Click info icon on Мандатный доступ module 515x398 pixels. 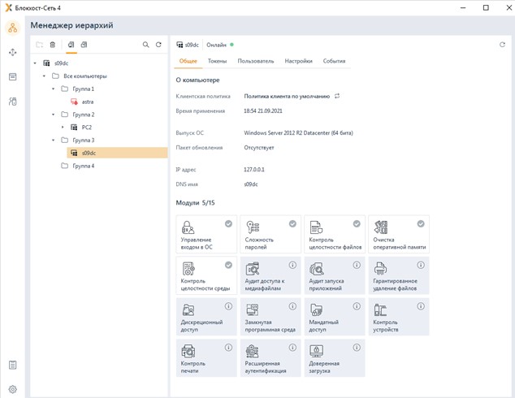tap(356, 307)
